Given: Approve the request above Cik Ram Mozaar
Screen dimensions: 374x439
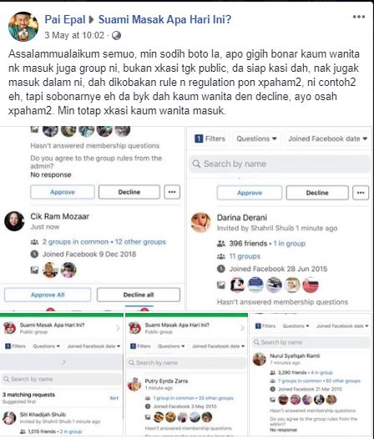Looking at the screenshot, I should [x=63, y=192].
